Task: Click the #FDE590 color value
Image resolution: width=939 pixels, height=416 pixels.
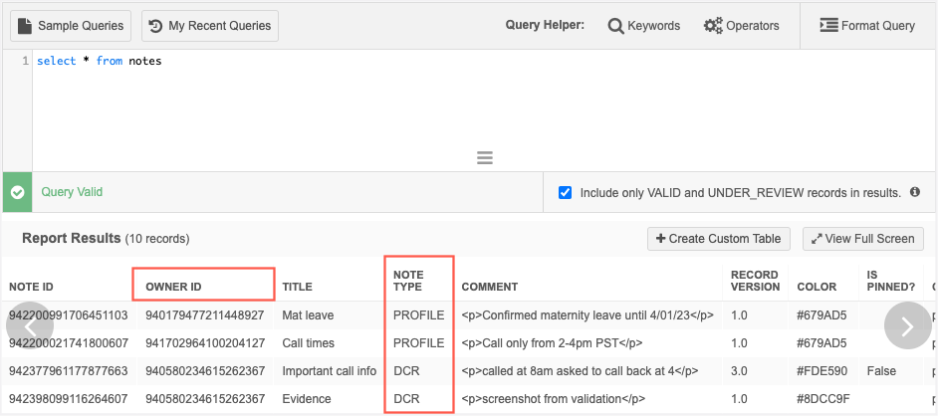Action: click(822, 371)
